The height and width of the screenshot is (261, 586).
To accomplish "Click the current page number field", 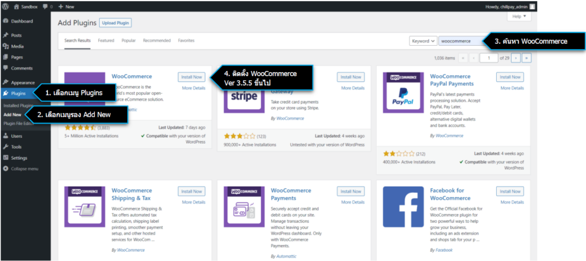I will click(x=489, y=58).
